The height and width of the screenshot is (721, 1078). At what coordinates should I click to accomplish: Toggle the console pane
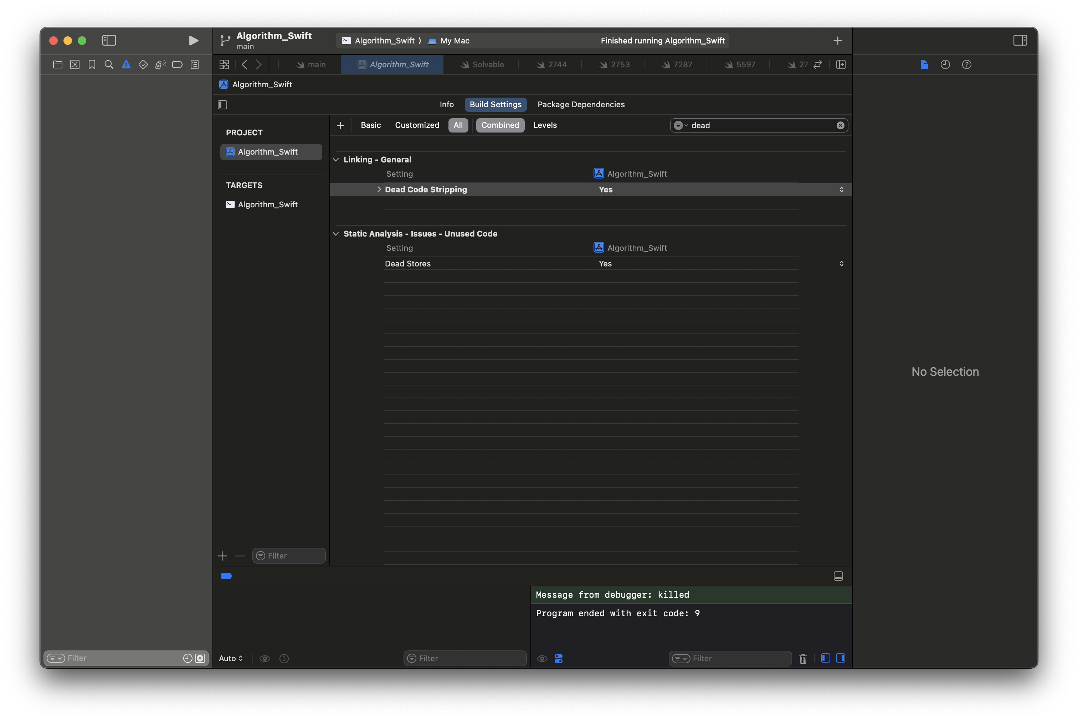coord(840,658)
